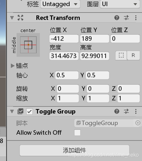This screenshot has height=161, width=142.
Task: Collapse the Toggle Group component
Action: click(x=12, y=111)
